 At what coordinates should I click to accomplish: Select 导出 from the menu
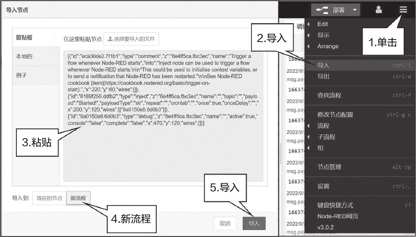coord(323,76)
